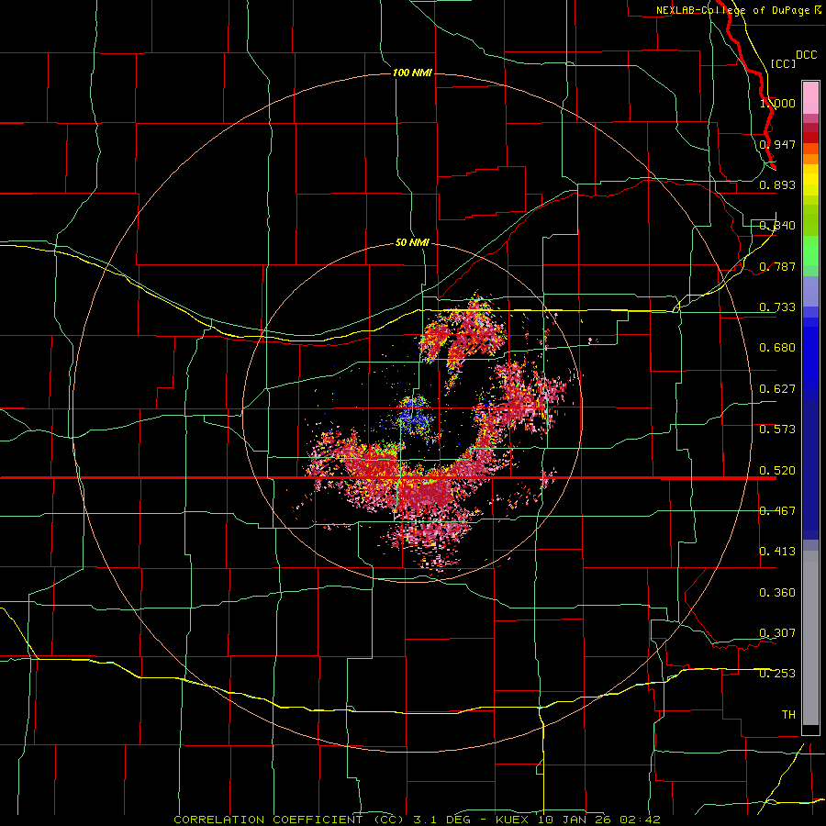
Task: Pick the dark navy segment near 0.520
Action: pos(810,469)
